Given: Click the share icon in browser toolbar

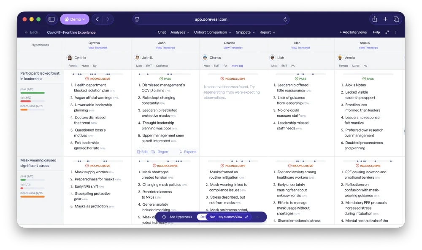Looking at the screenshot, I should (x=375, y=19).
